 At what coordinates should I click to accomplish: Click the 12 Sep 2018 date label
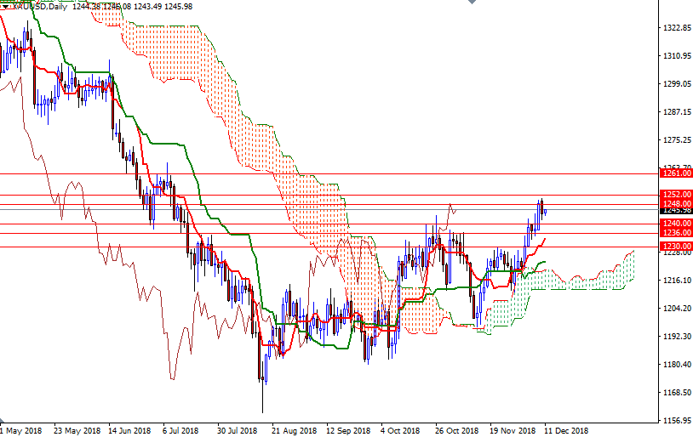pos(346,431)
